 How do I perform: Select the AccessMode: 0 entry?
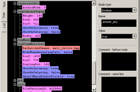pos(34,7)
